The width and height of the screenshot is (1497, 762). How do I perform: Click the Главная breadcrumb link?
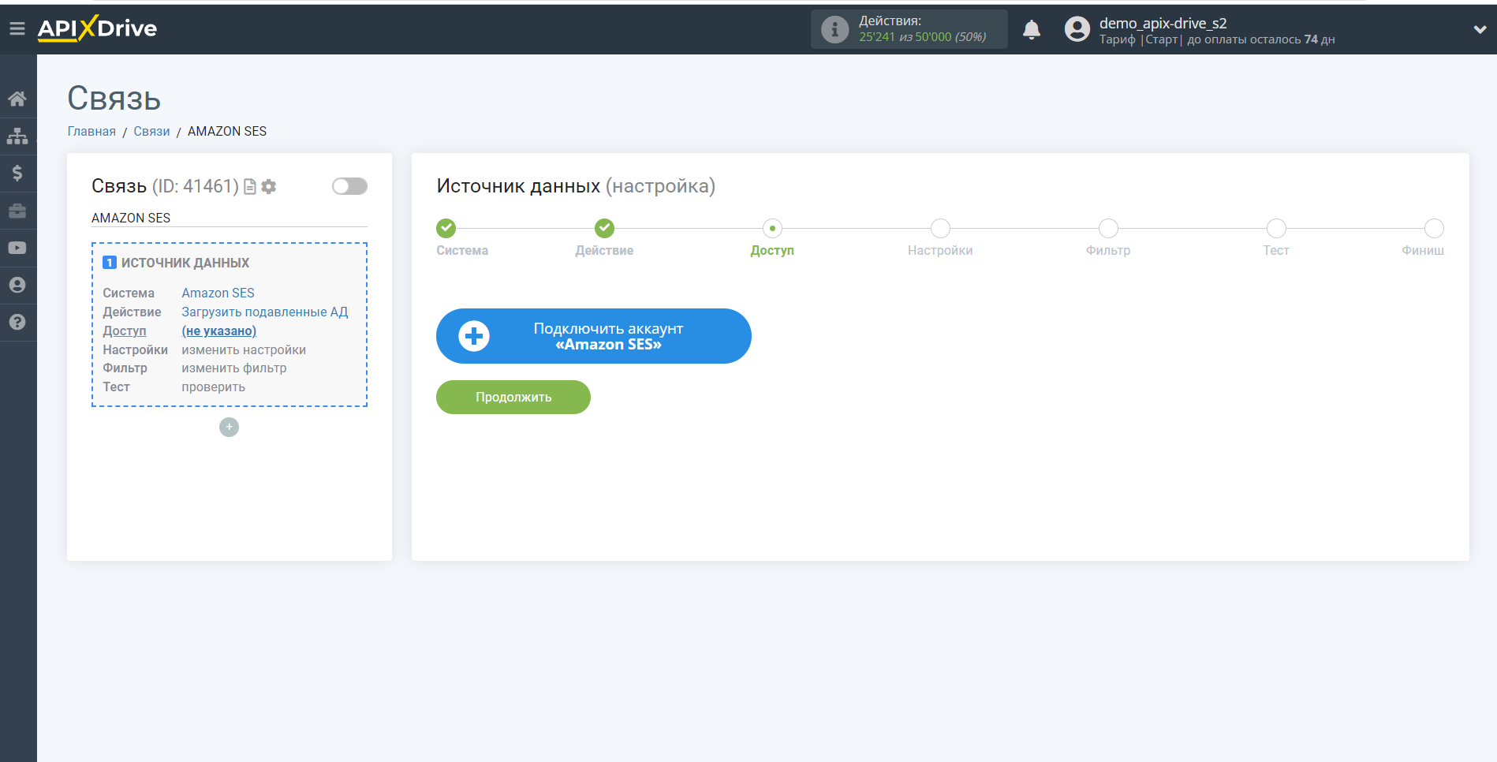tap(91, 131)
